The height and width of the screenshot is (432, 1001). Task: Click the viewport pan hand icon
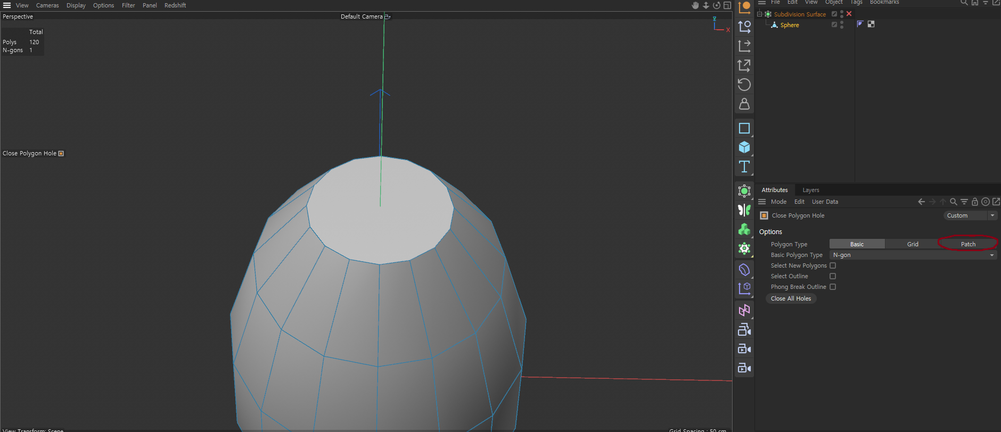coord(695,5)
